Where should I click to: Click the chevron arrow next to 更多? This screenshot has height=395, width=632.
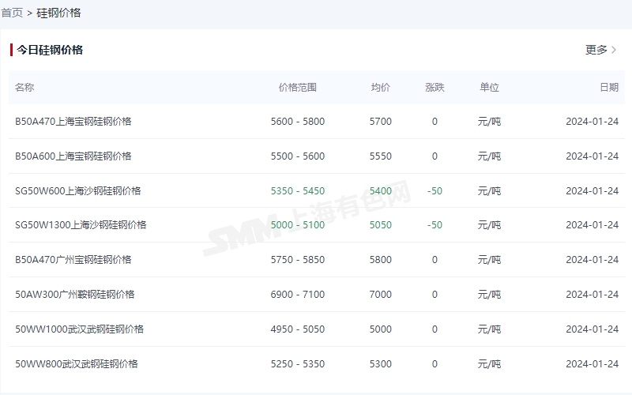coord(614,50)
